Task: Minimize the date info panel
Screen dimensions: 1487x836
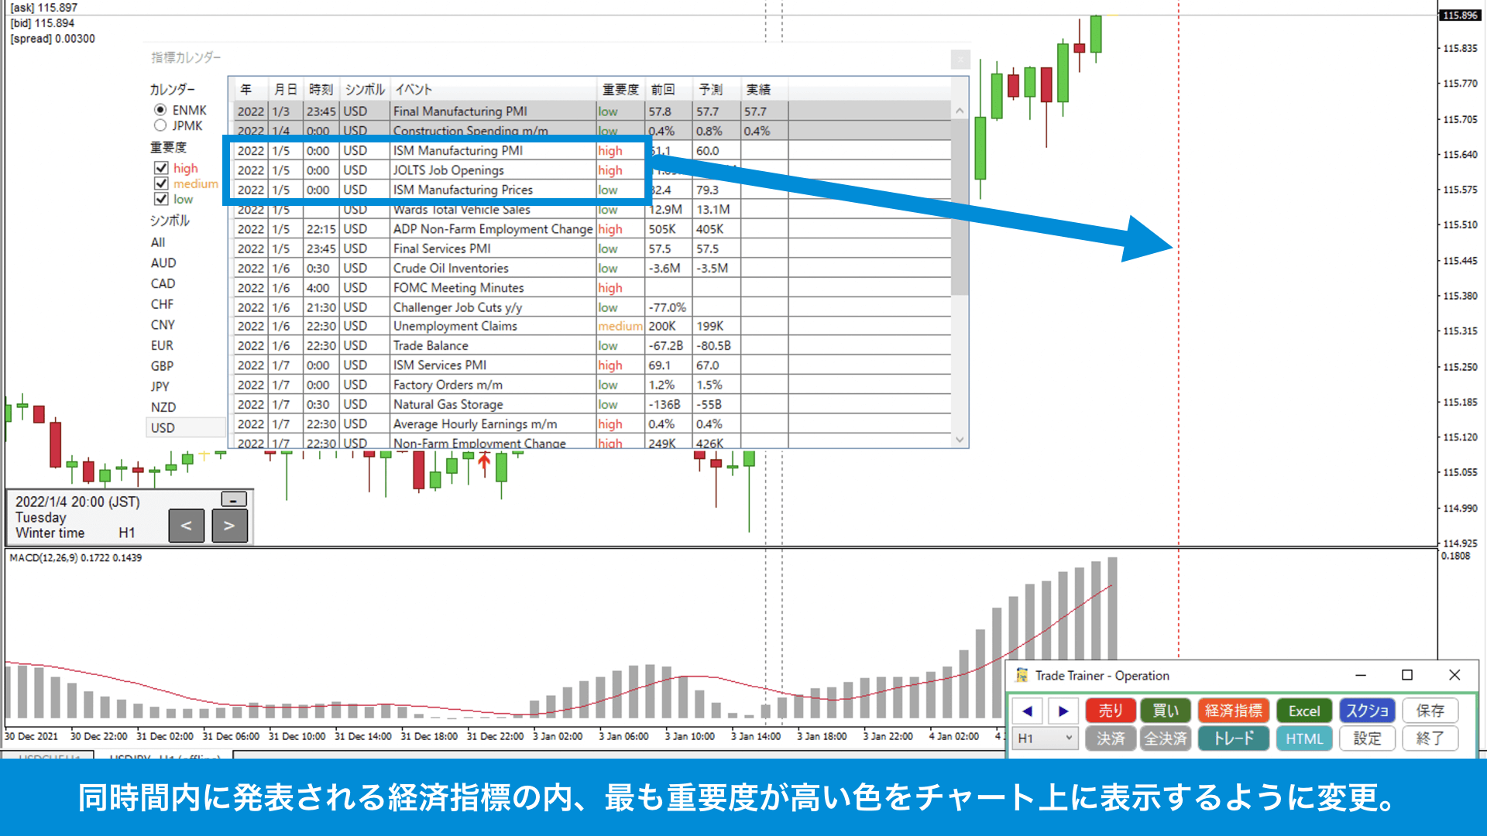Action: point(233,499)
